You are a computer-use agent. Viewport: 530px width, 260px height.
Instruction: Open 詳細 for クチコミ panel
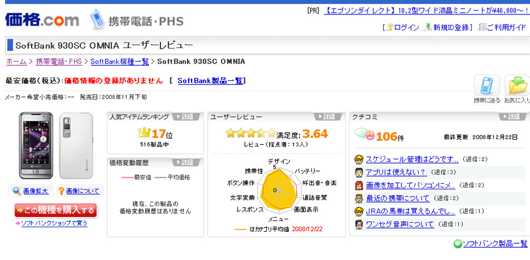(514, 117)
